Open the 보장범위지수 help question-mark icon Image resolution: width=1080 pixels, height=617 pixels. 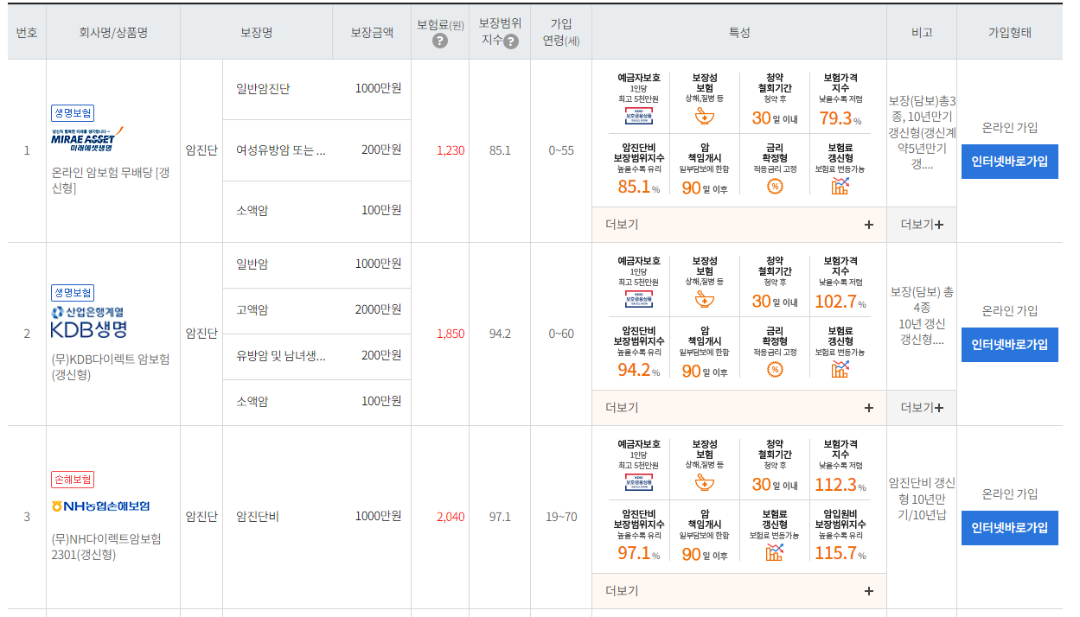(512, 41)
